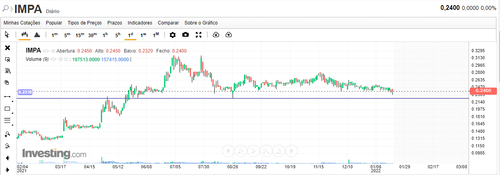Click the 07/05 date on time axis
This screenshot has width=500, height=175.
176,167
